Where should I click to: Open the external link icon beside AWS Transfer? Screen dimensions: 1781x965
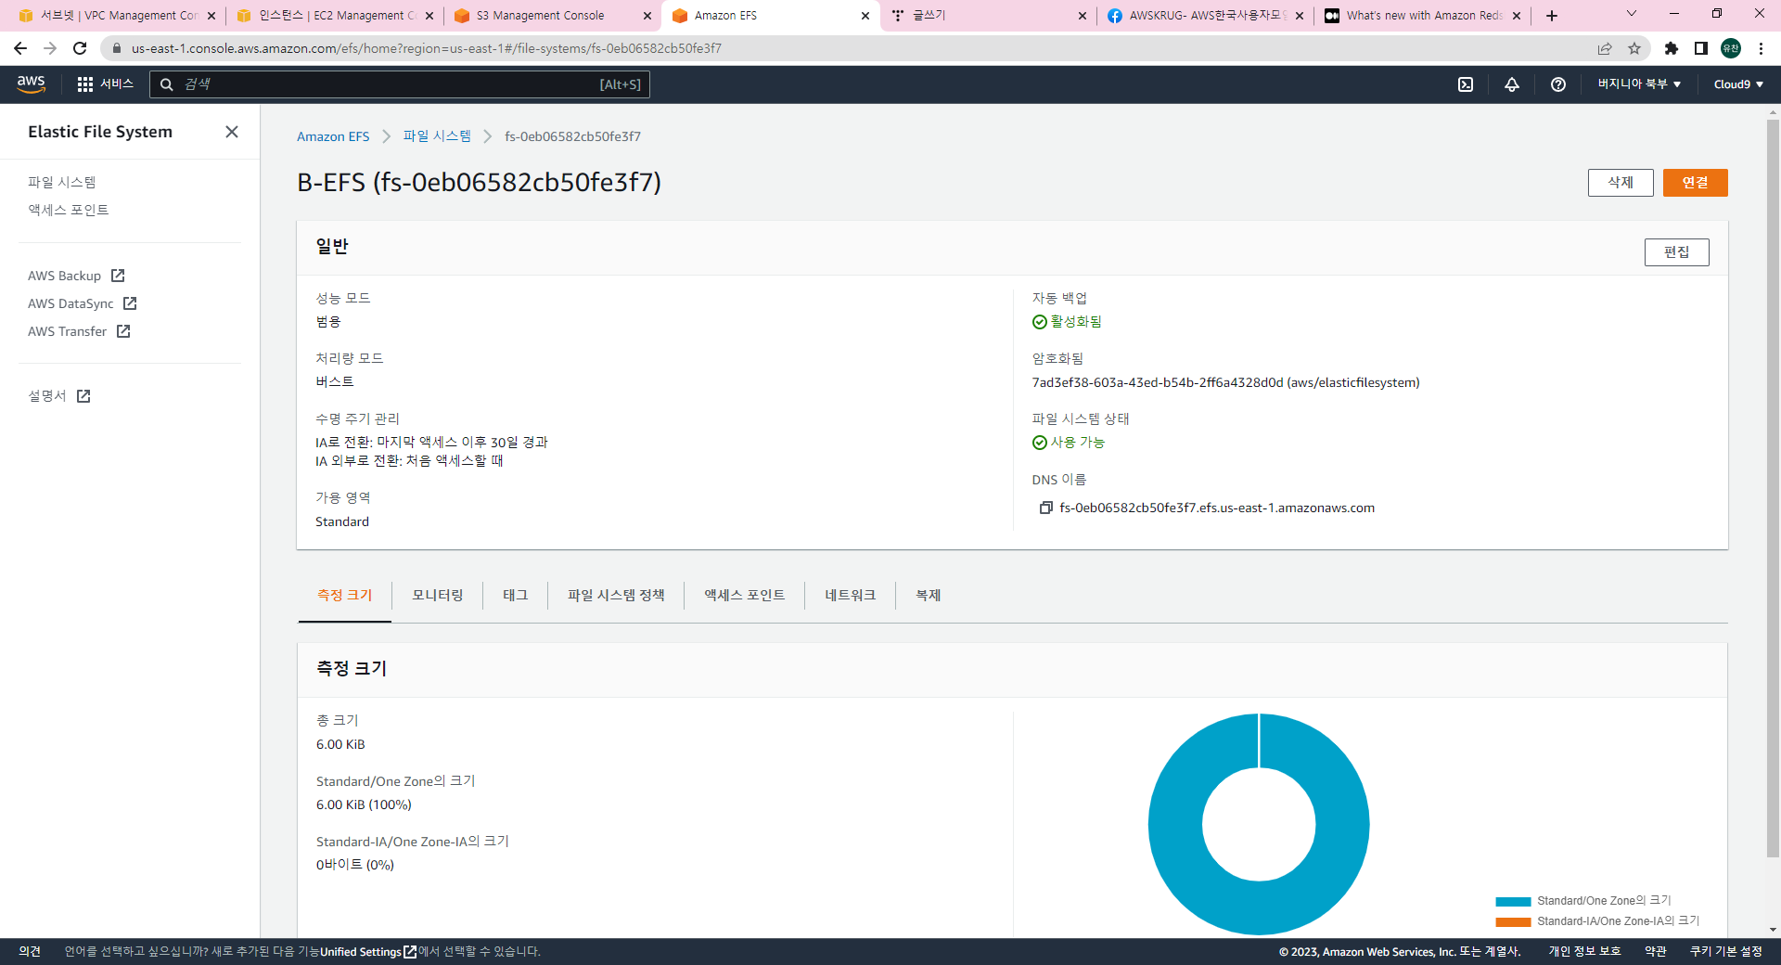tap(123, 331)
